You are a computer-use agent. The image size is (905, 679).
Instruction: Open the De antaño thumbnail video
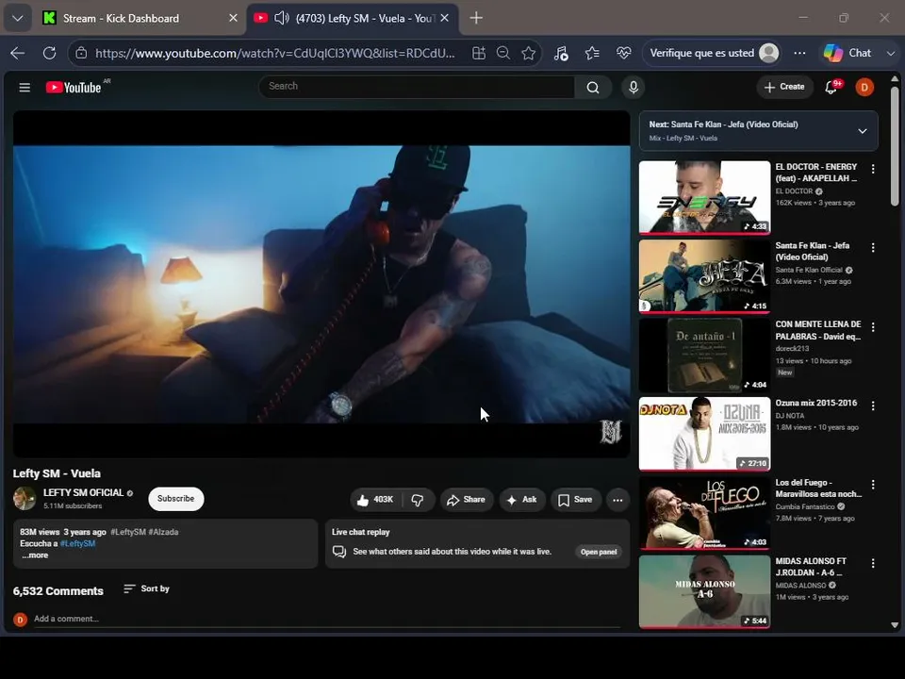704,356
